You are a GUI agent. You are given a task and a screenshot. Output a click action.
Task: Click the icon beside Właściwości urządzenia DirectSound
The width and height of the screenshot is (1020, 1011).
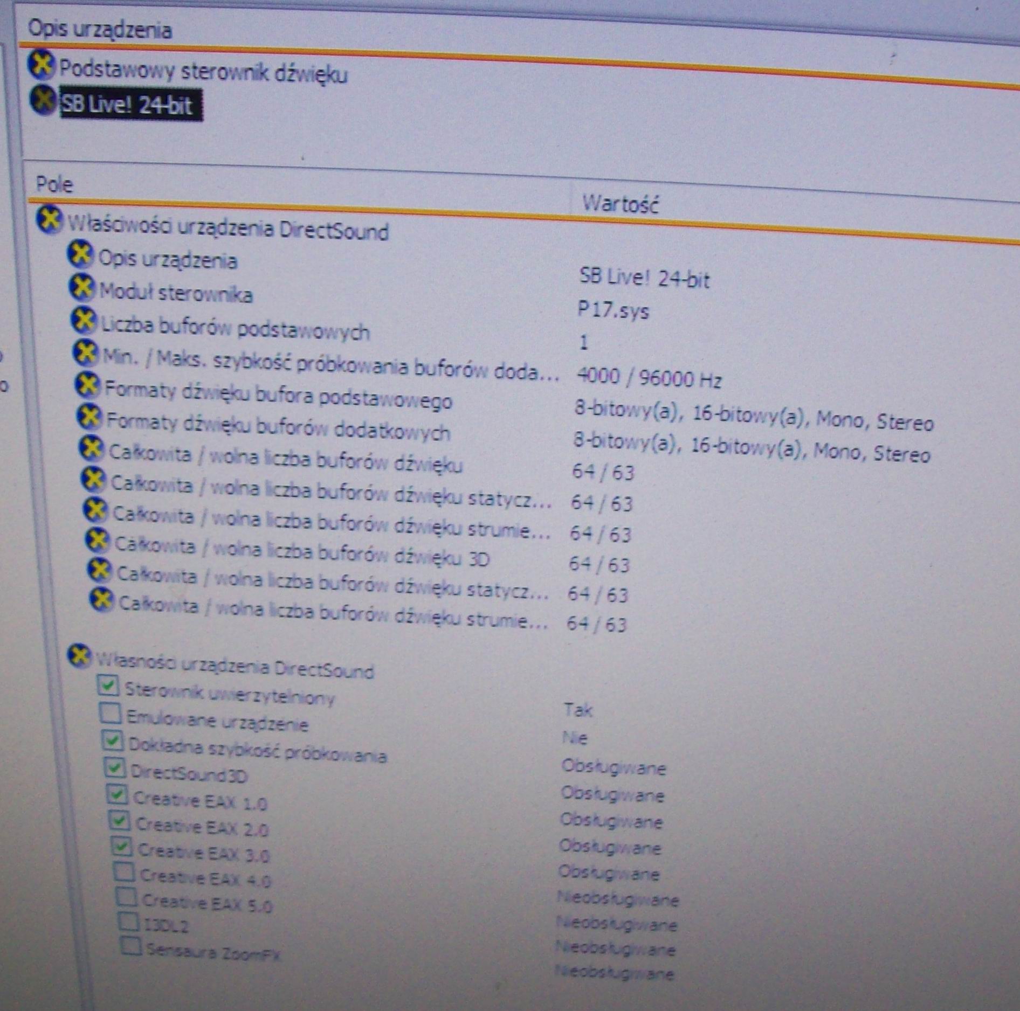[50, 220]
